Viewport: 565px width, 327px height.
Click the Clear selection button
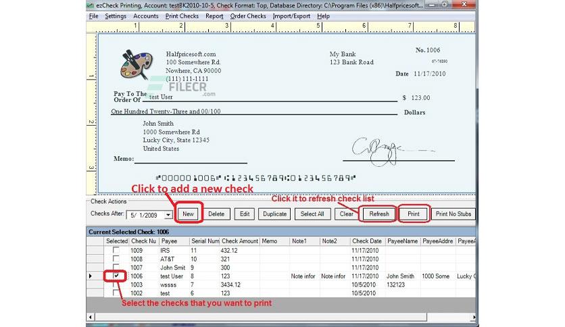coord(346,214)
